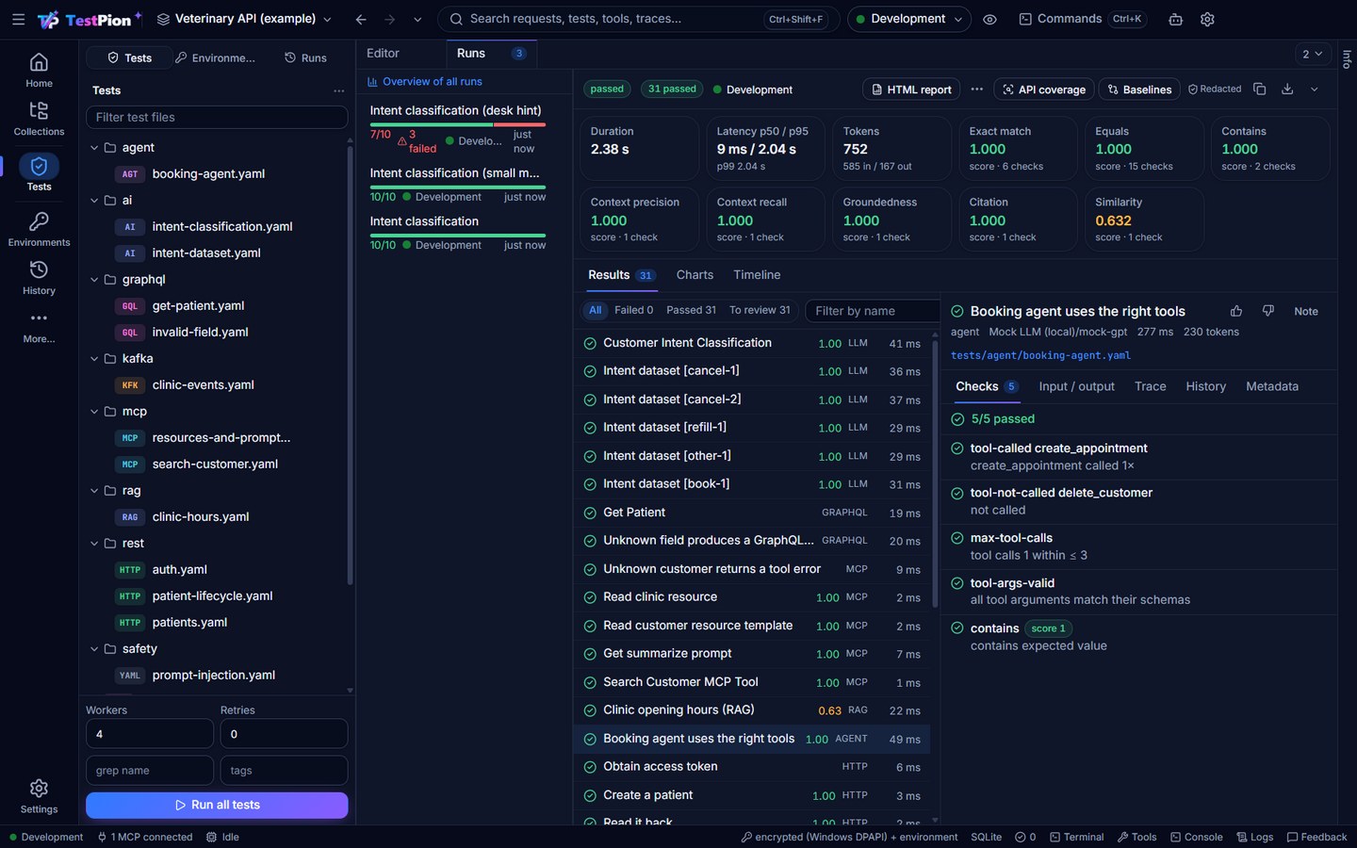1357x848 pixels.
Task: Open Collections in the sidebar
Action: pyautogui.click(x=39, y=119)
